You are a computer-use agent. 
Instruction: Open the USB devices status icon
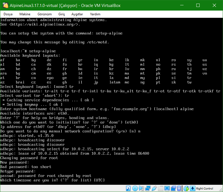[x=154, y=188]
